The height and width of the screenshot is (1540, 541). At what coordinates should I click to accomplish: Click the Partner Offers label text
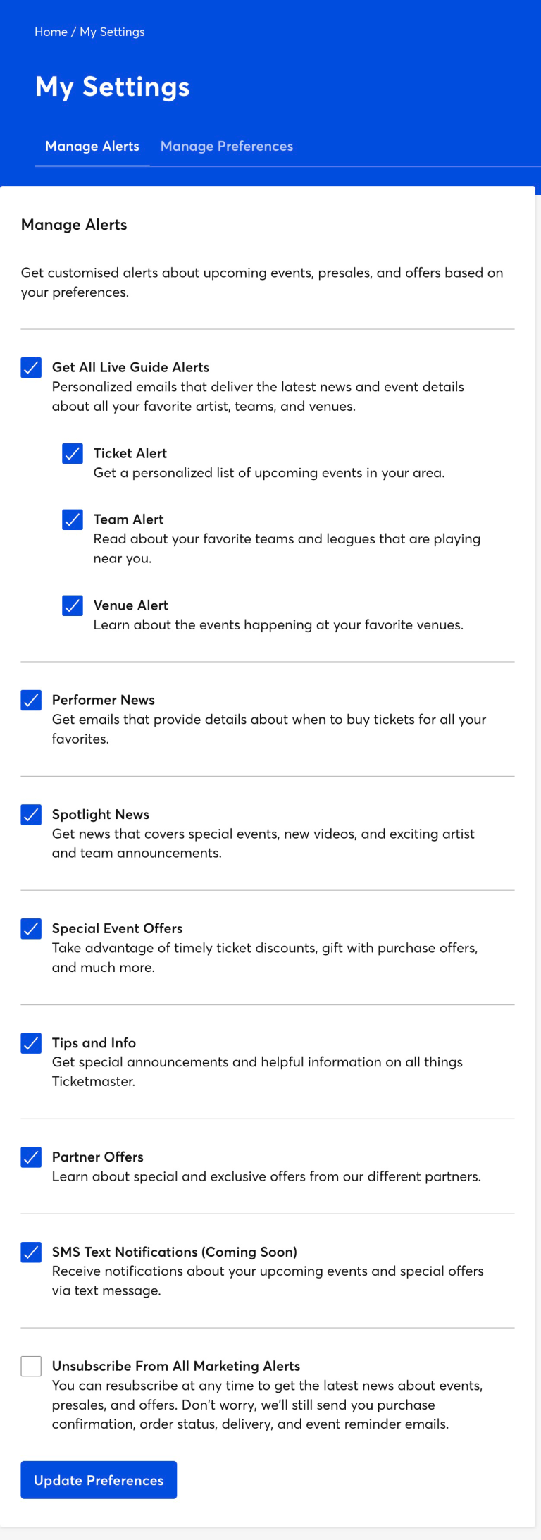[98, 1157]
